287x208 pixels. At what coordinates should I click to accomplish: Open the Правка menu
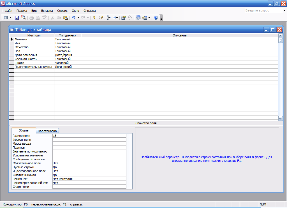point(22,11)
